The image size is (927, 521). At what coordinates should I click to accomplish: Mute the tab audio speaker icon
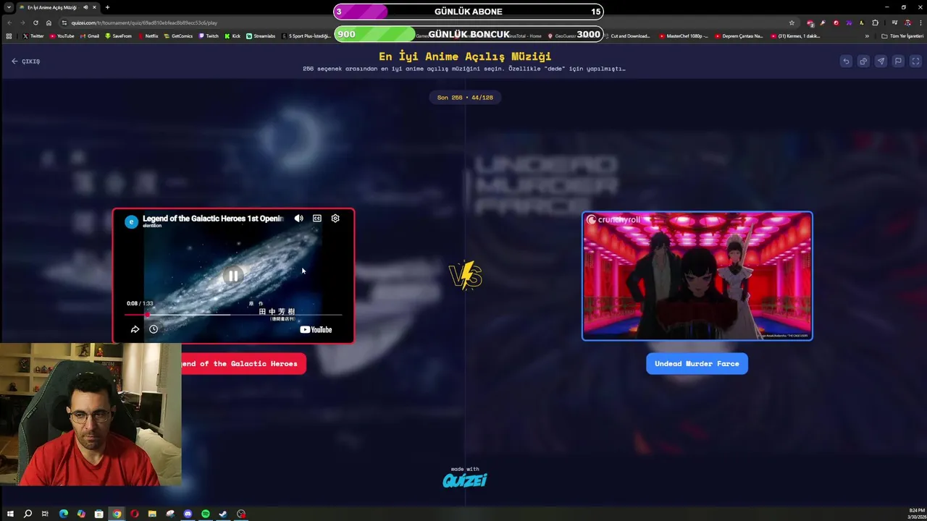click(x=85, y=7)
